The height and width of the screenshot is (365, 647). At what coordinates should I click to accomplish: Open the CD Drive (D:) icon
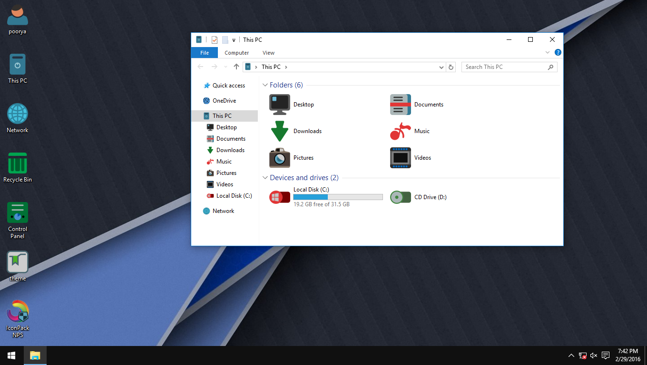coord(400,197)
